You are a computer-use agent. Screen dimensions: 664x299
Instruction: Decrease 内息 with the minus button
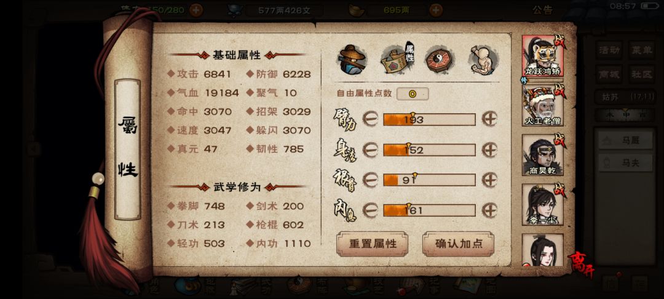pos(370,210)
